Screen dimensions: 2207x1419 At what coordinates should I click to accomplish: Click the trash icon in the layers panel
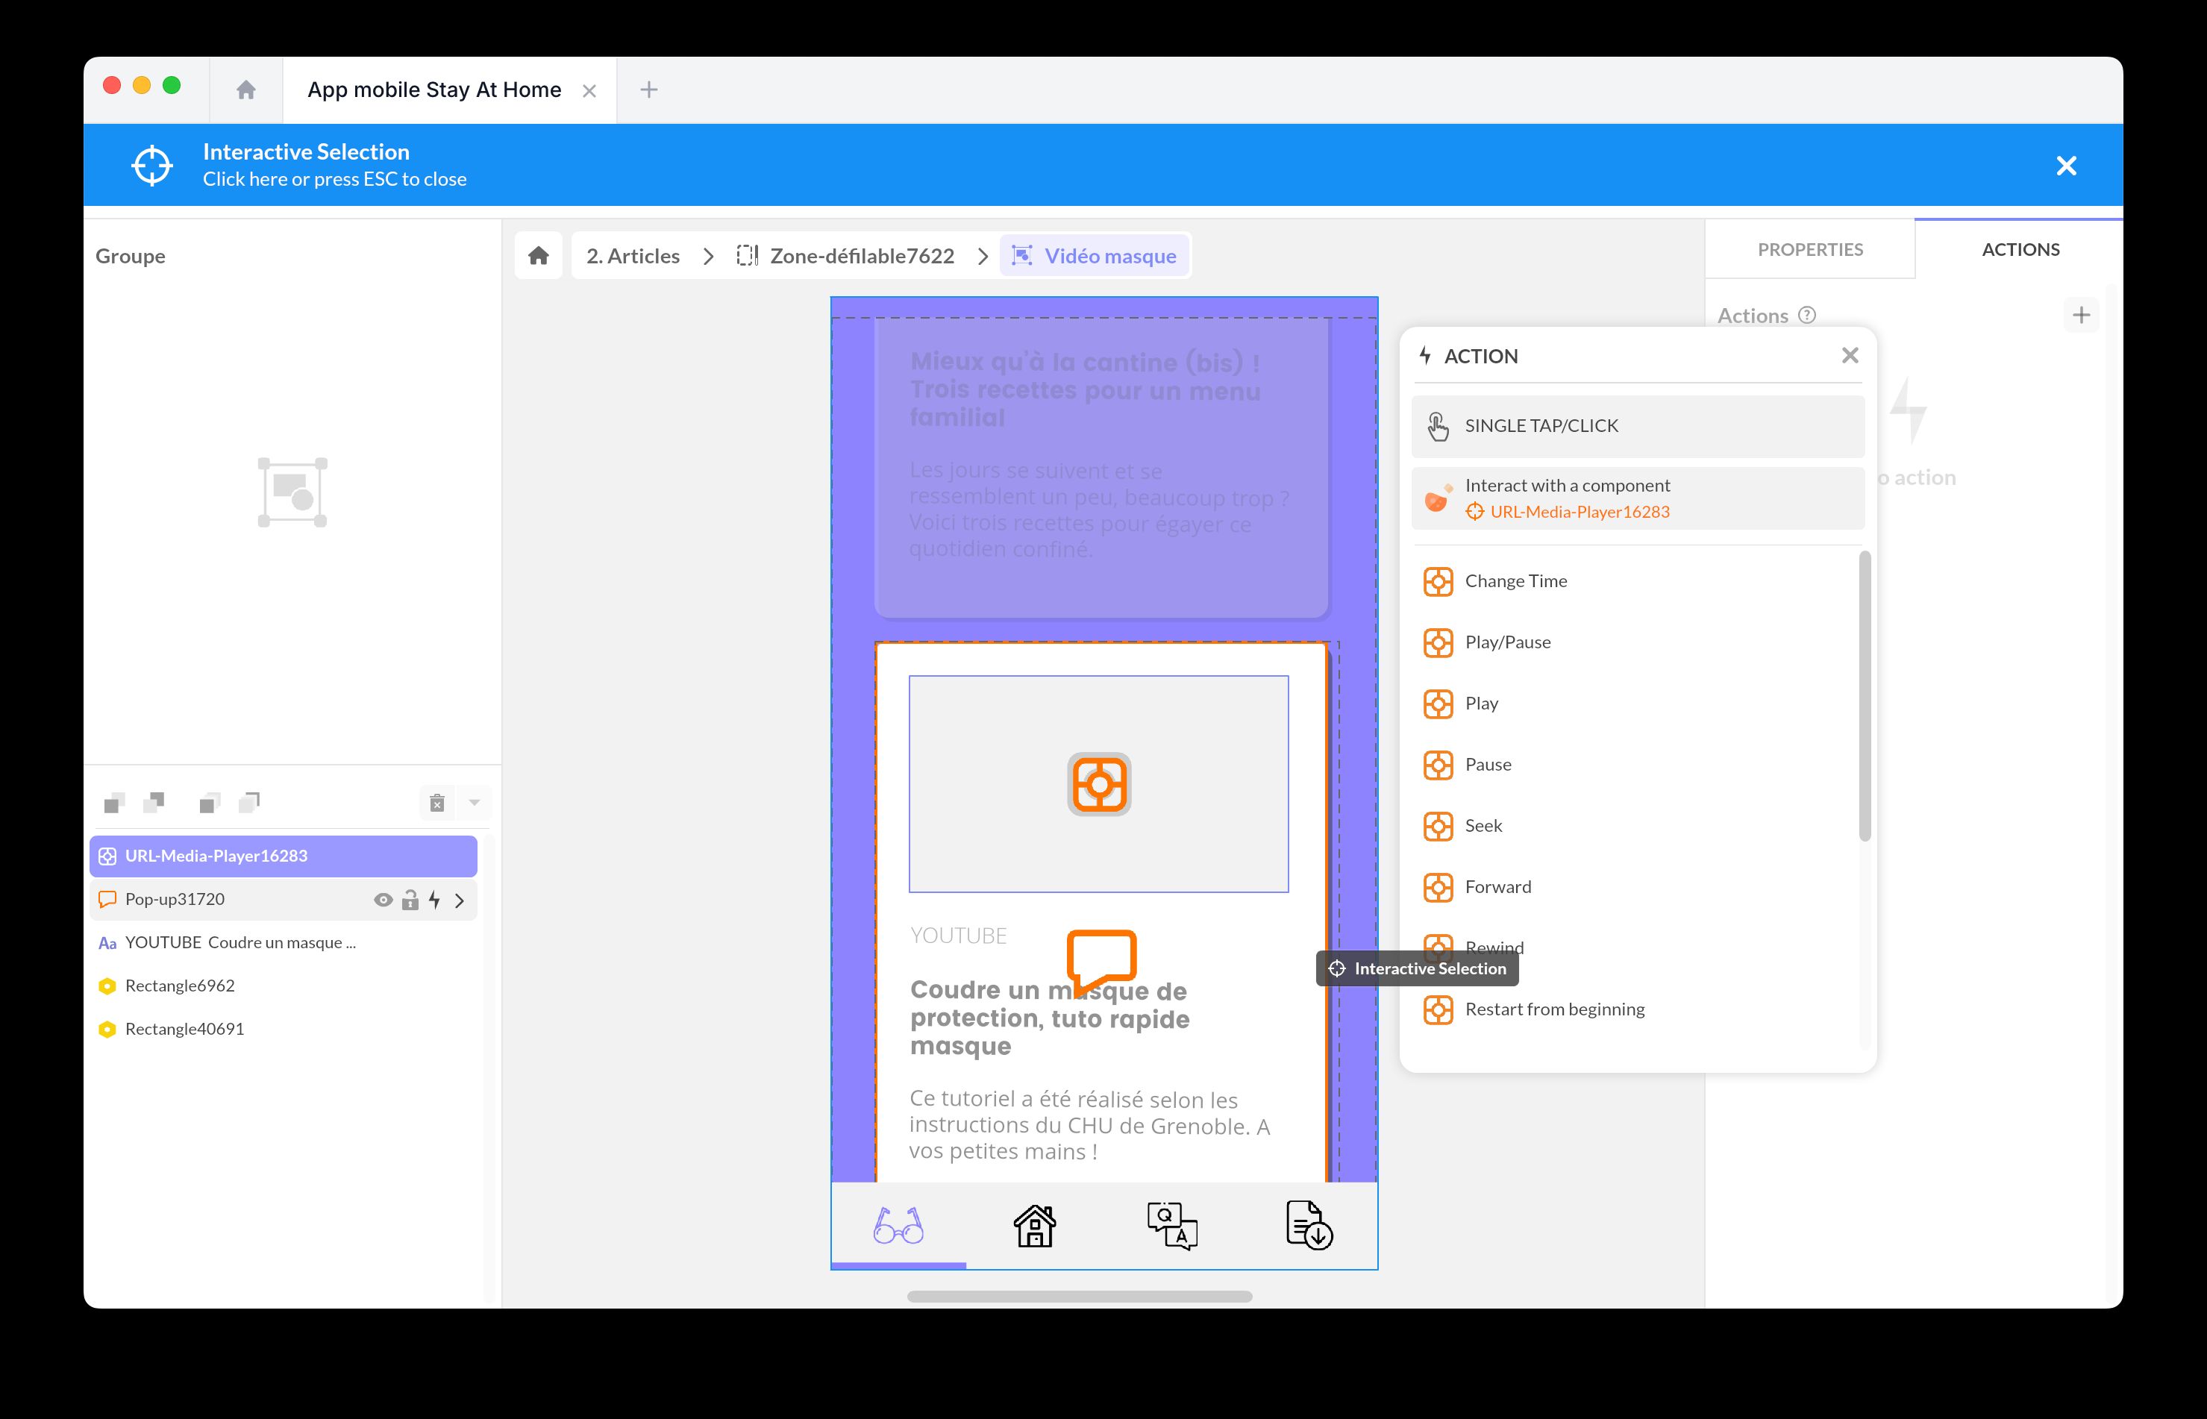point(436,803)
